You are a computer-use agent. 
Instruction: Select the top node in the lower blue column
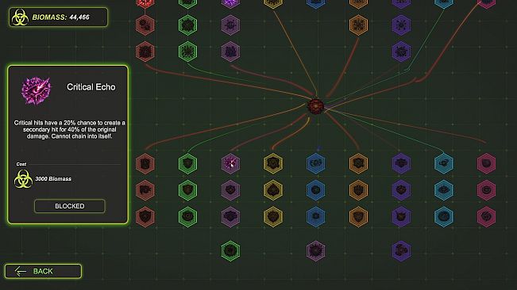[316, 163]
